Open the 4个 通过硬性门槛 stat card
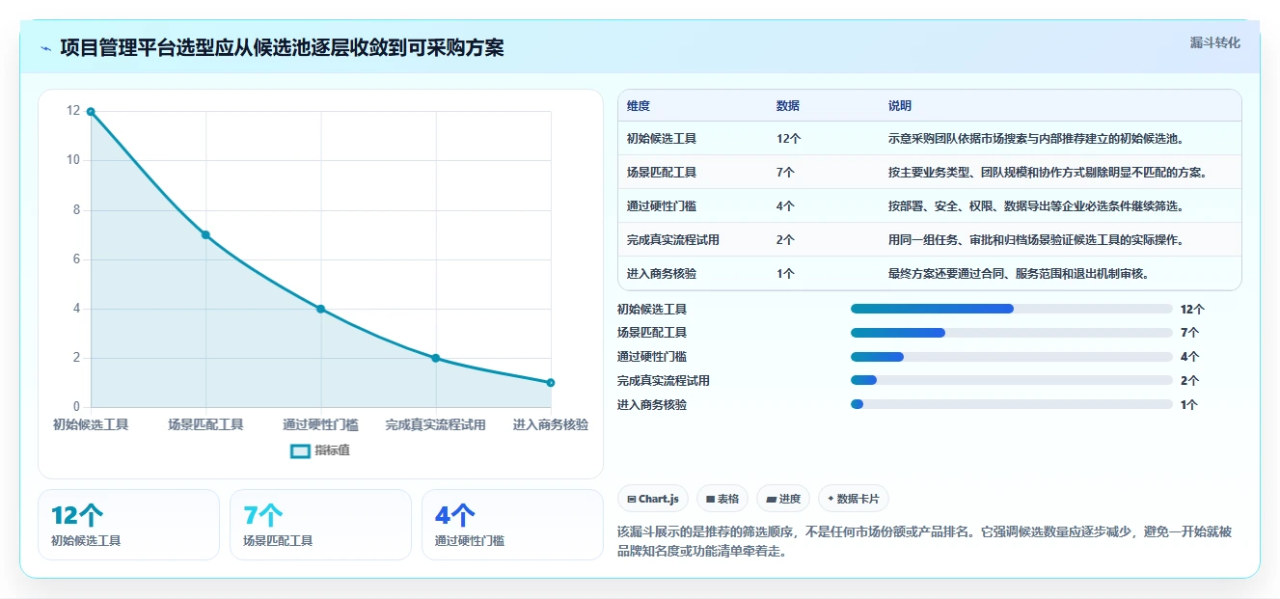The width and height of the screenshot is (1280, 599). (512, 524)
